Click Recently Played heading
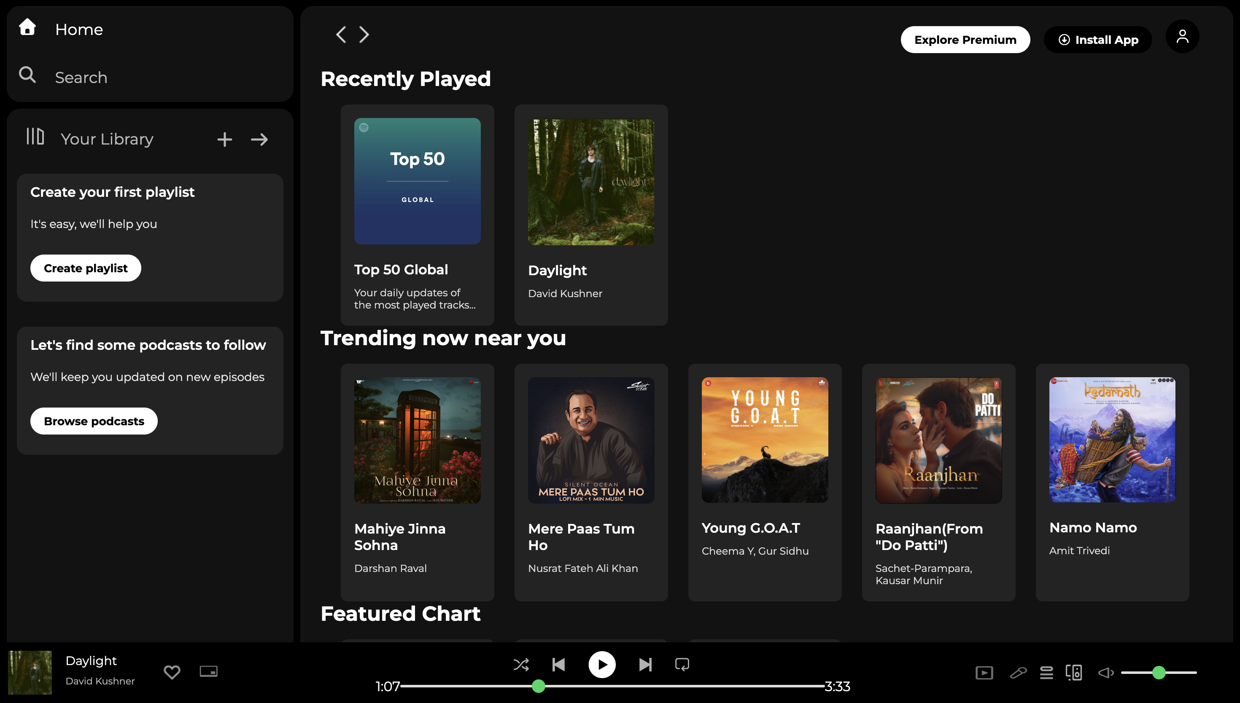This screenshot has height=703, width=1240. click(406, 79)
